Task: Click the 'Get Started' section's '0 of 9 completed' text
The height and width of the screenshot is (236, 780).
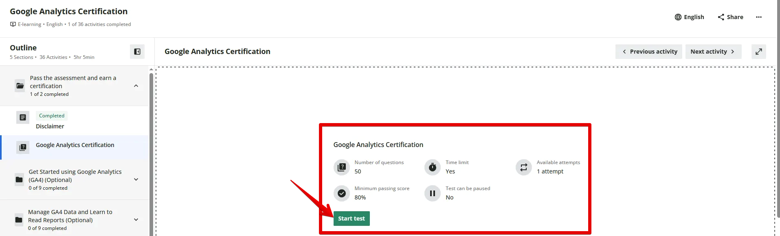Action: [x=48, y=188]
